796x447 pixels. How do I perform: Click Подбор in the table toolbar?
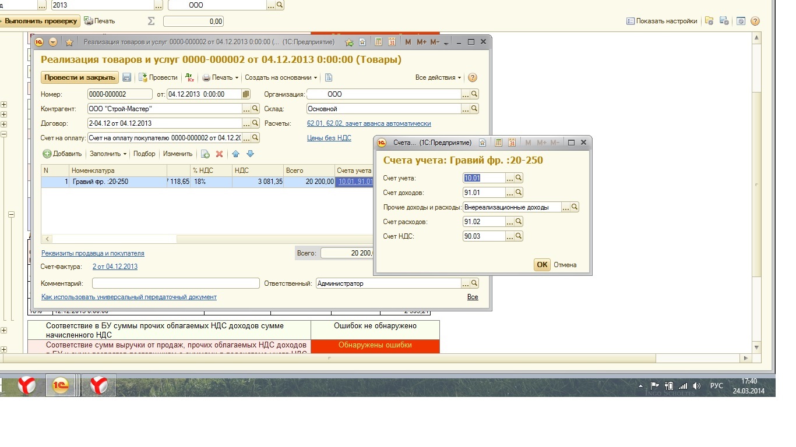(x=145, y=154)
